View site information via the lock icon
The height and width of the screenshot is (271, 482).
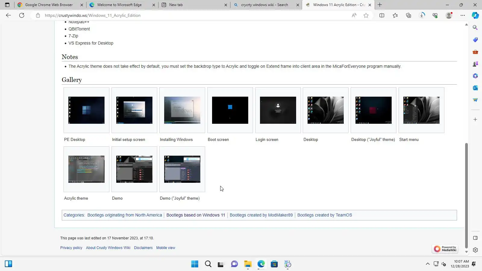(38, 15)
